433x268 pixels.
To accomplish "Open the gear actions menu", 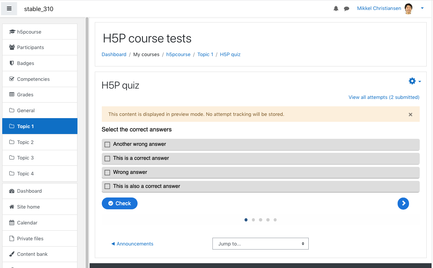I will 412,81.
